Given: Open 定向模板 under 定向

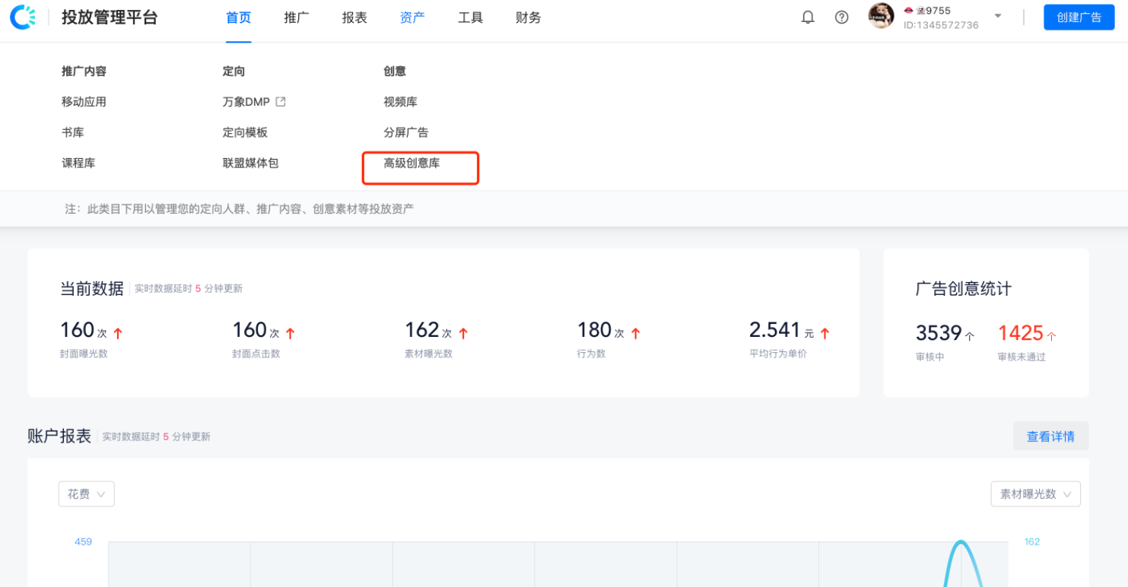Looking at the screenshot, I should pyautogui.click(x=245, y=132).
